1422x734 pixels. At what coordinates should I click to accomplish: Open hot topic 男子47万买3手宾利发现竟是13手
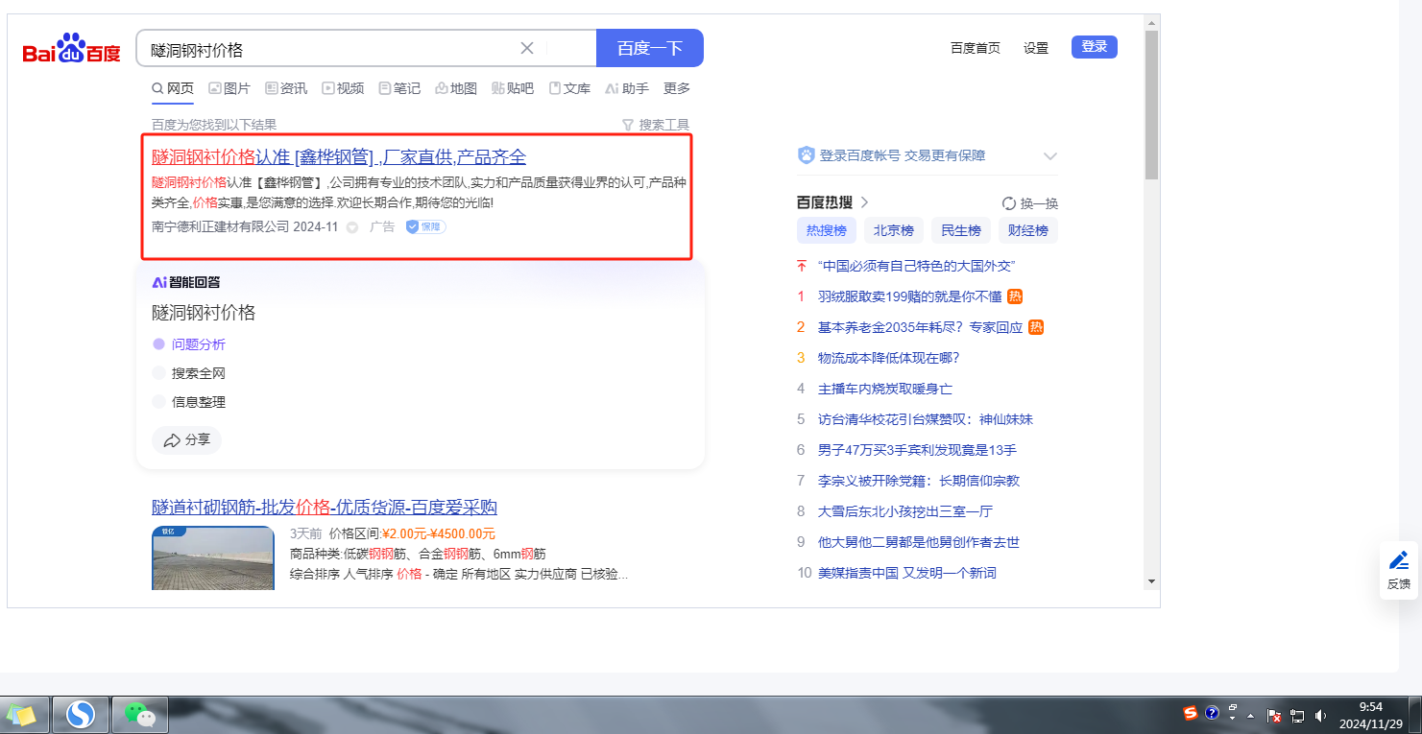coord(917,450)
